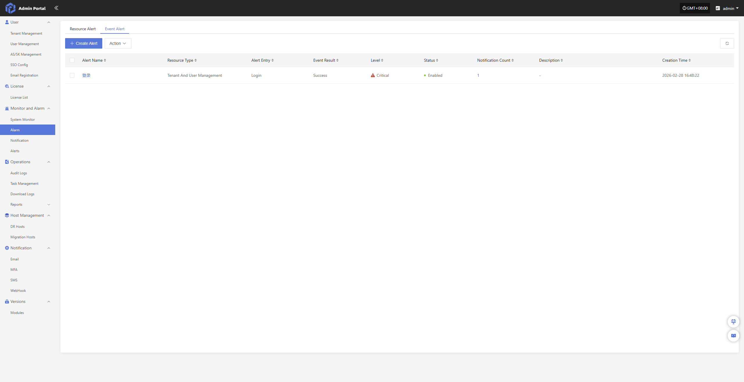Collapse the Monitor and Alarm section

[49, 109]
